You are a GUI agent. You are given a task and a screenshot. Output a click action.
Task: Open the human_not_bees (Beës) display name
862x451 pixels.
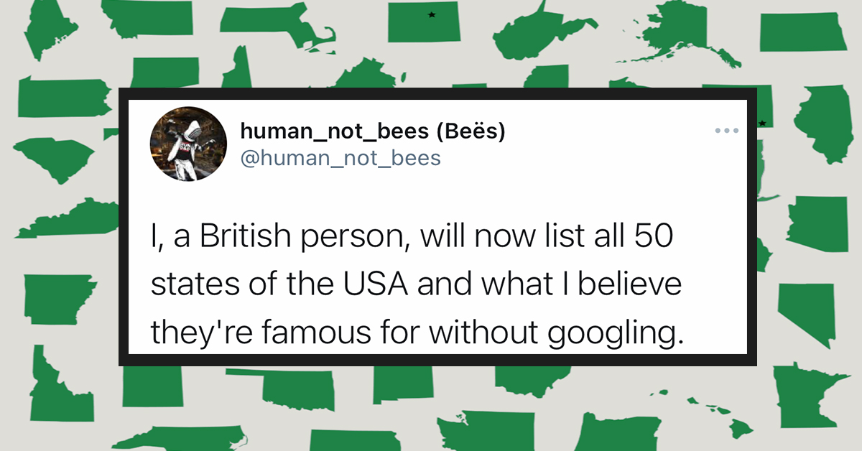(x=372, y=131)
